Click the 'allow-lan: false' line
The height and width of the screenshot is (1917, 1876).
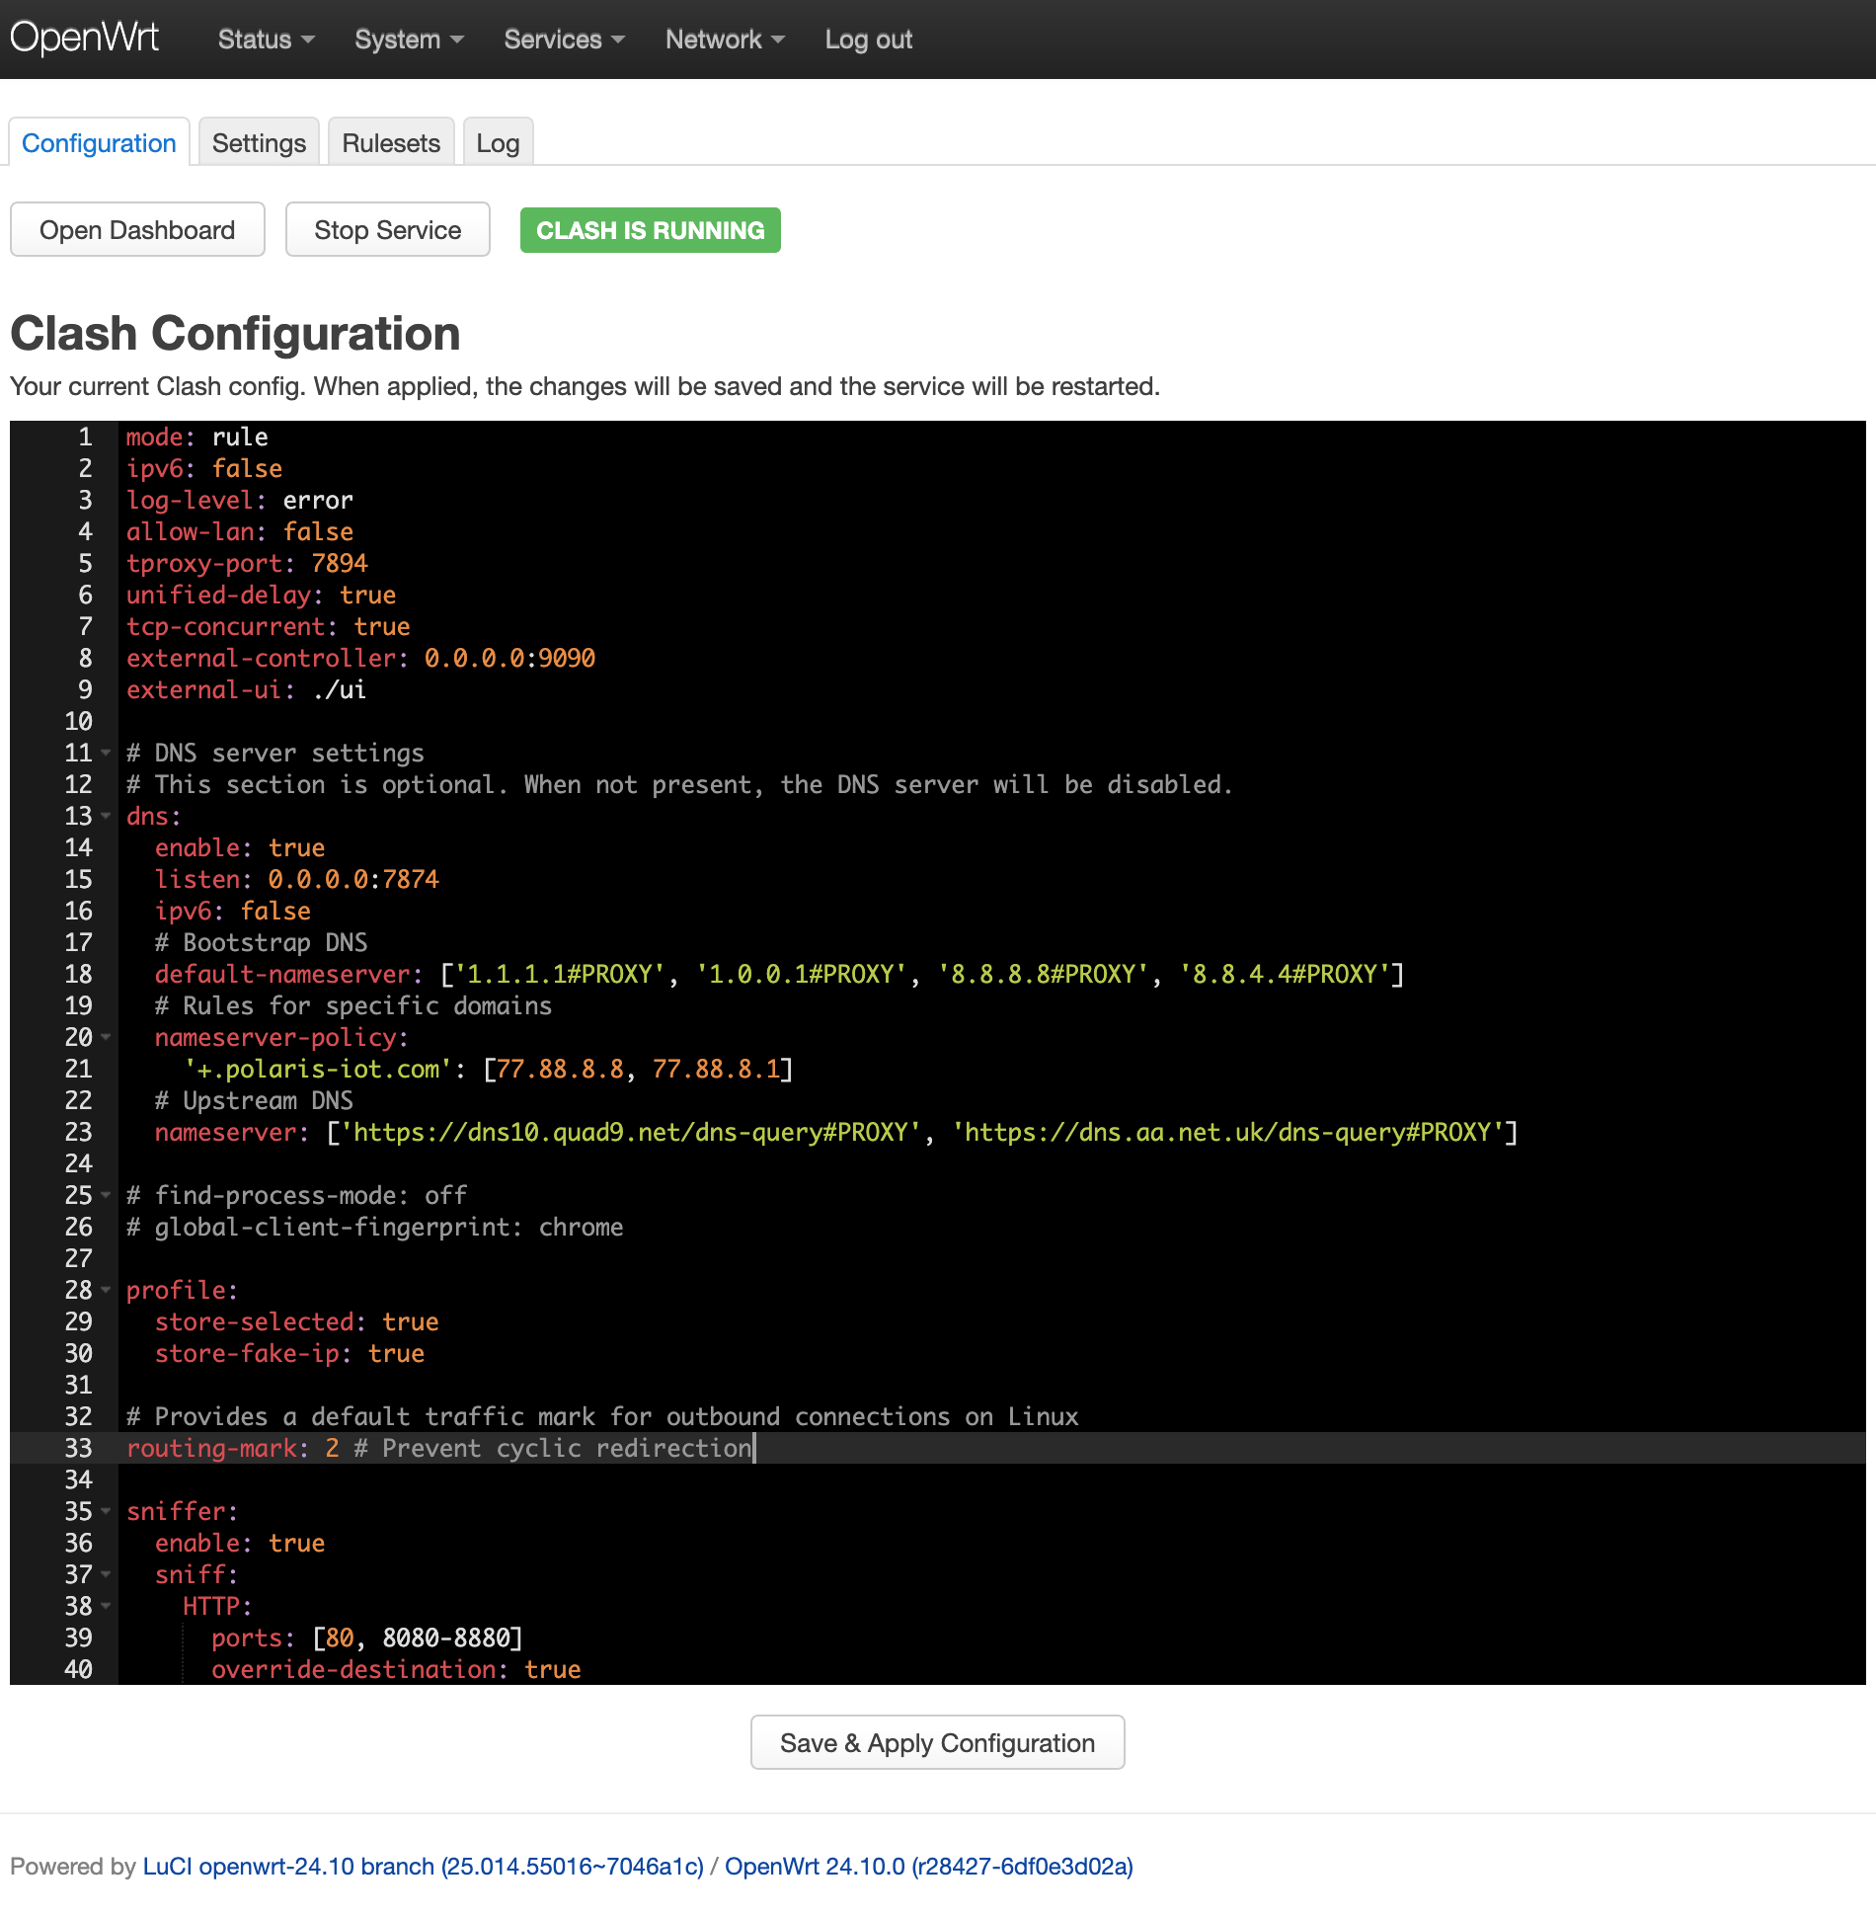click(x=240, y=532)
